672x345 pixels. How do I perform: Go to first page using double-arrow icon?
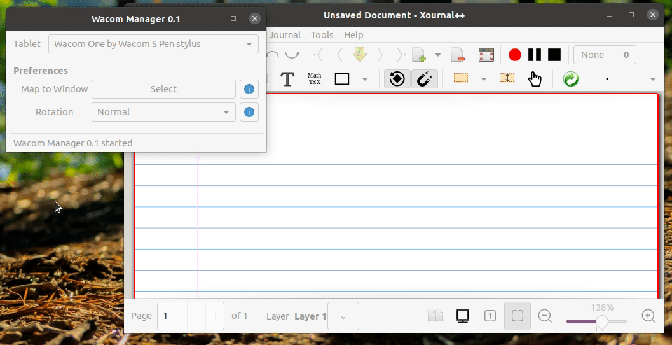(x=318, y=55)
